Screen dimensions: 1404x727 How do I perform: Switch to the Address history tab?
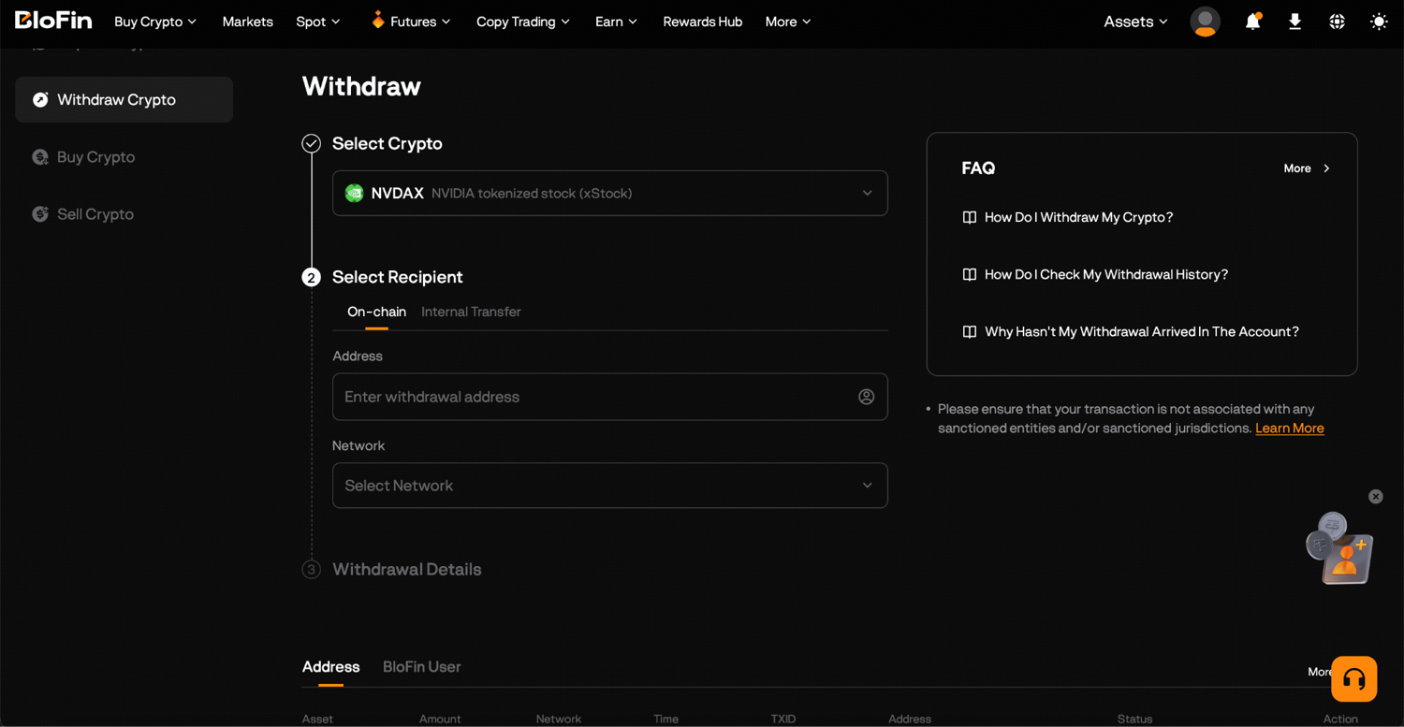tap(331, 667)
